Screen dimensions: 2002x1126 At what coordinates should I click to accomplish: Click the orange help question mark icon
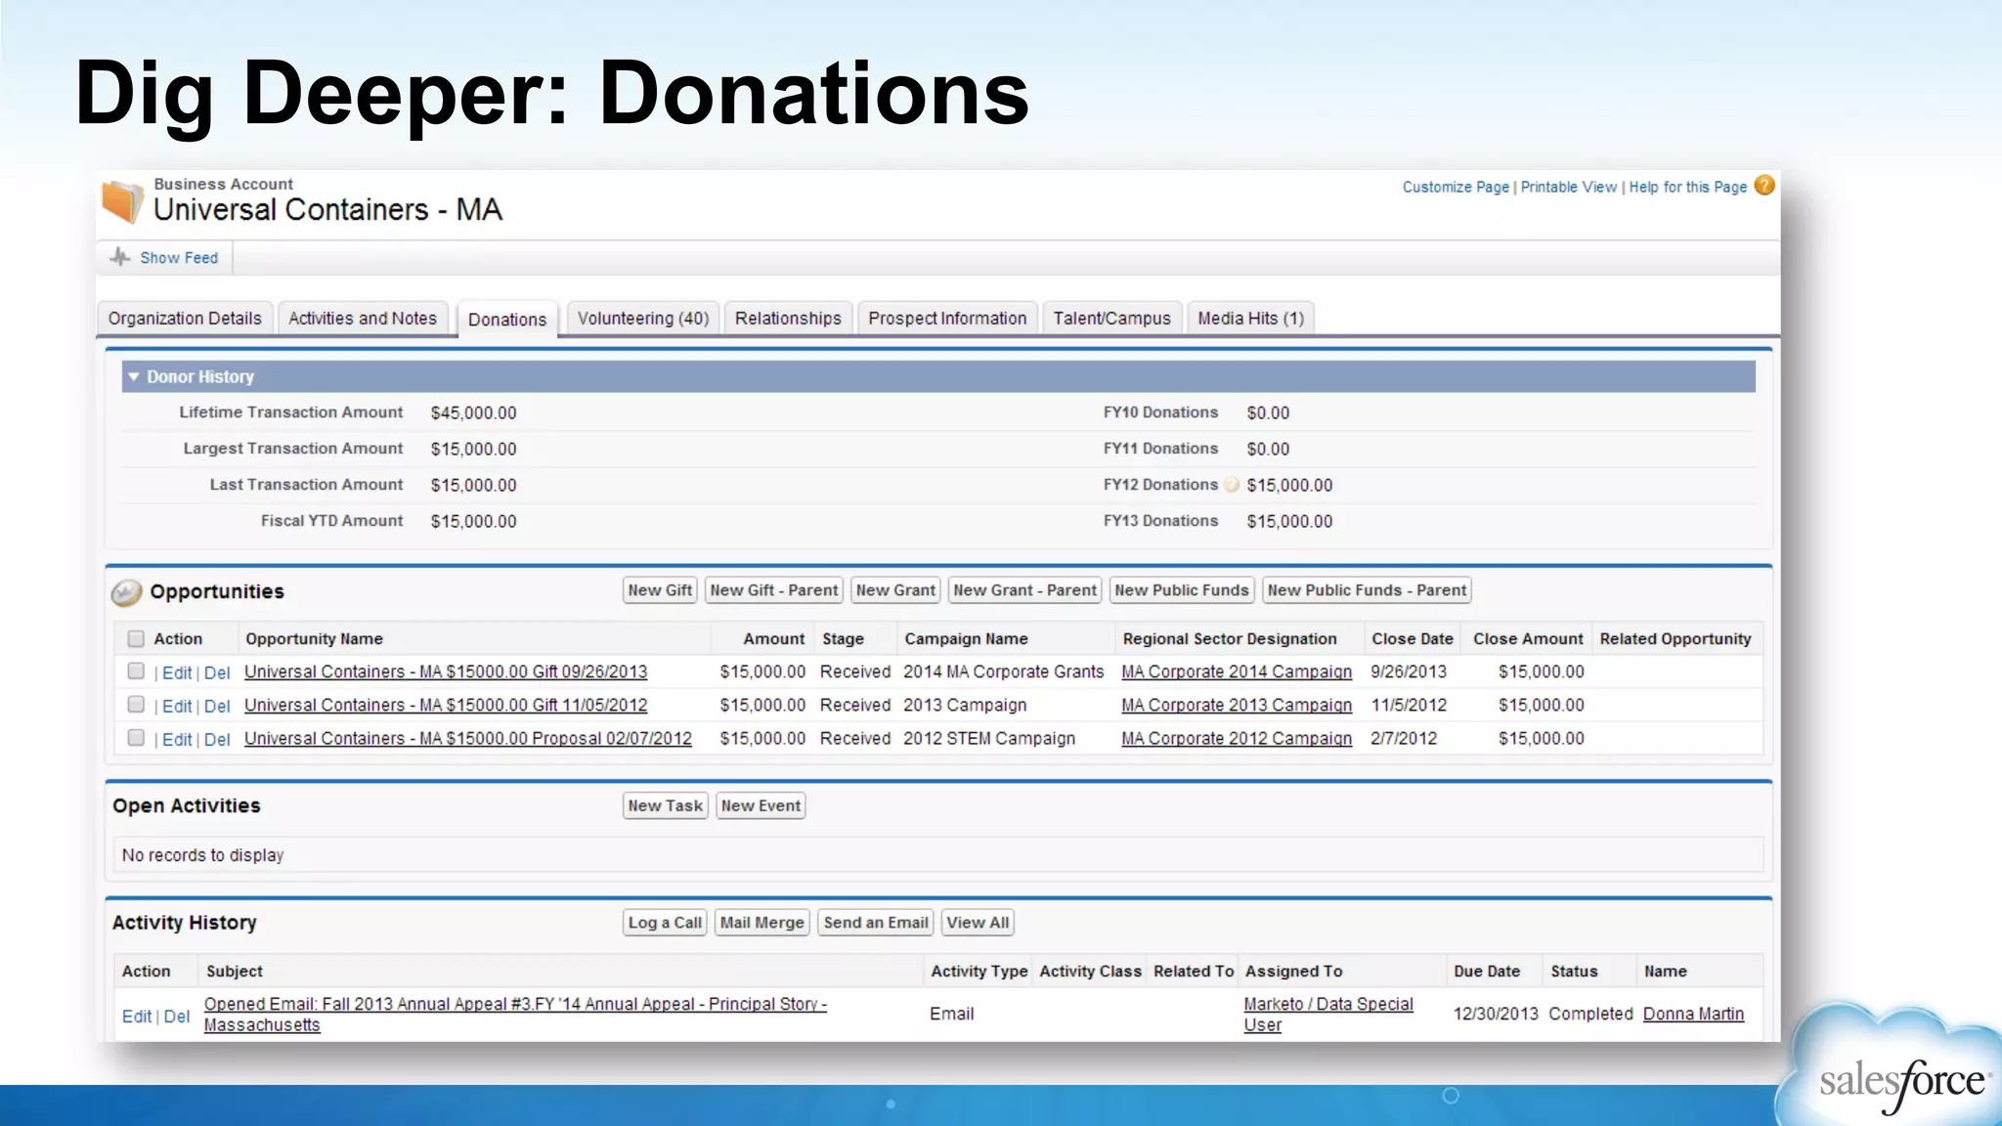tap(1764, 186)
